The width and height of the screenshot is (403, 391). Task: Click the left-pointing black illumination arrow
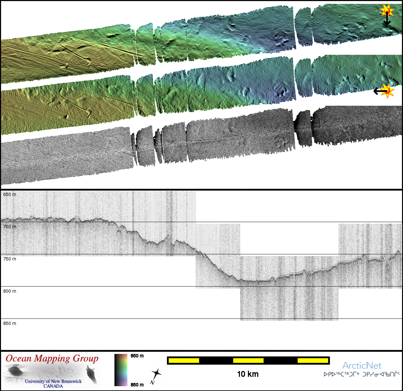point(379,92)
